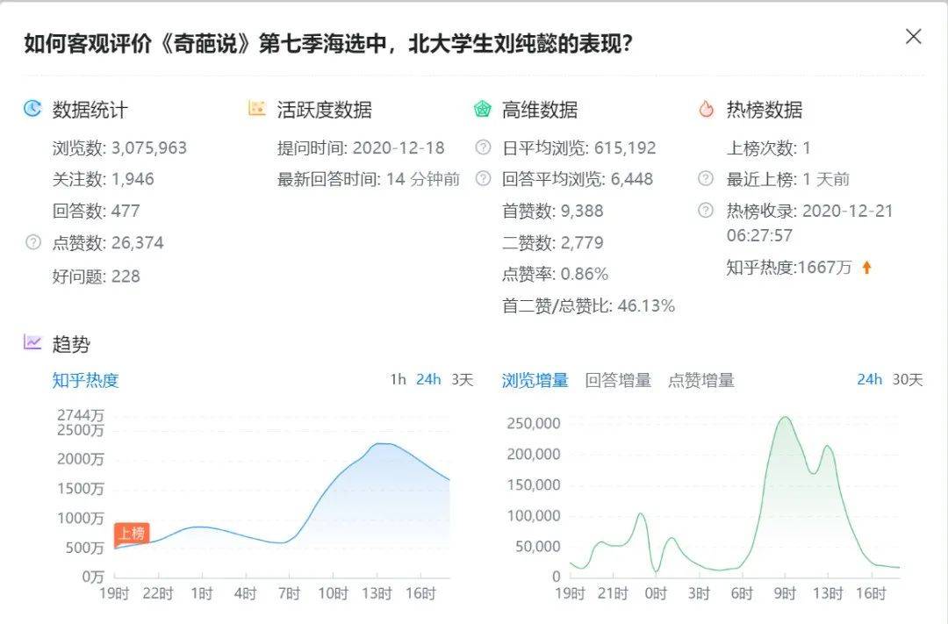Switch heat chart to 3天 range
This screenshot has height=624, width=948.
point(462,380)
